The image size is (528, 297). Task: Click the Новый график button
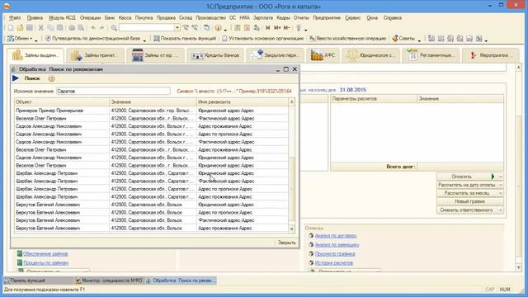(470, 201)
